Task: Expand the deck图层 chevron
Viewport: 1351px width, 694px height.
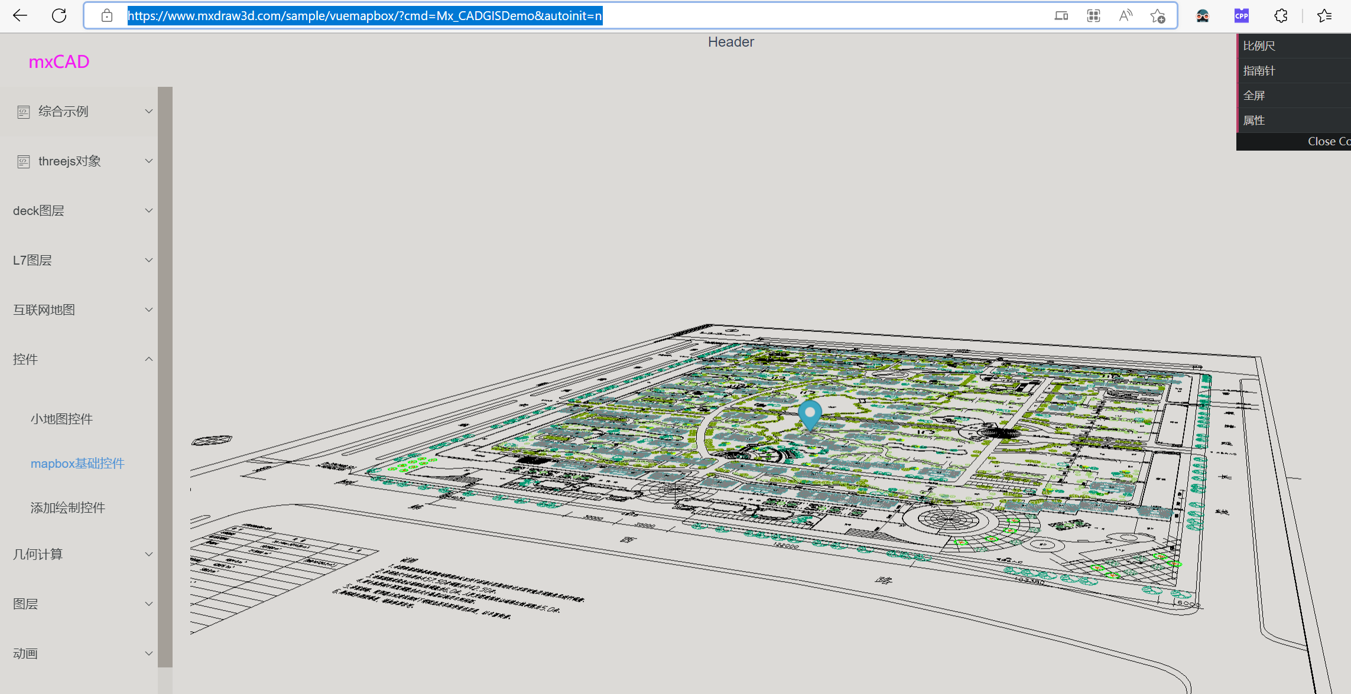Action: [149, 211]
